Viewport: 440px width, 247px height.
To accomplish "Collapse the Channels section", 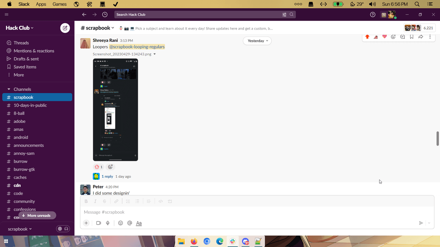I will click(x=9, y=89).
